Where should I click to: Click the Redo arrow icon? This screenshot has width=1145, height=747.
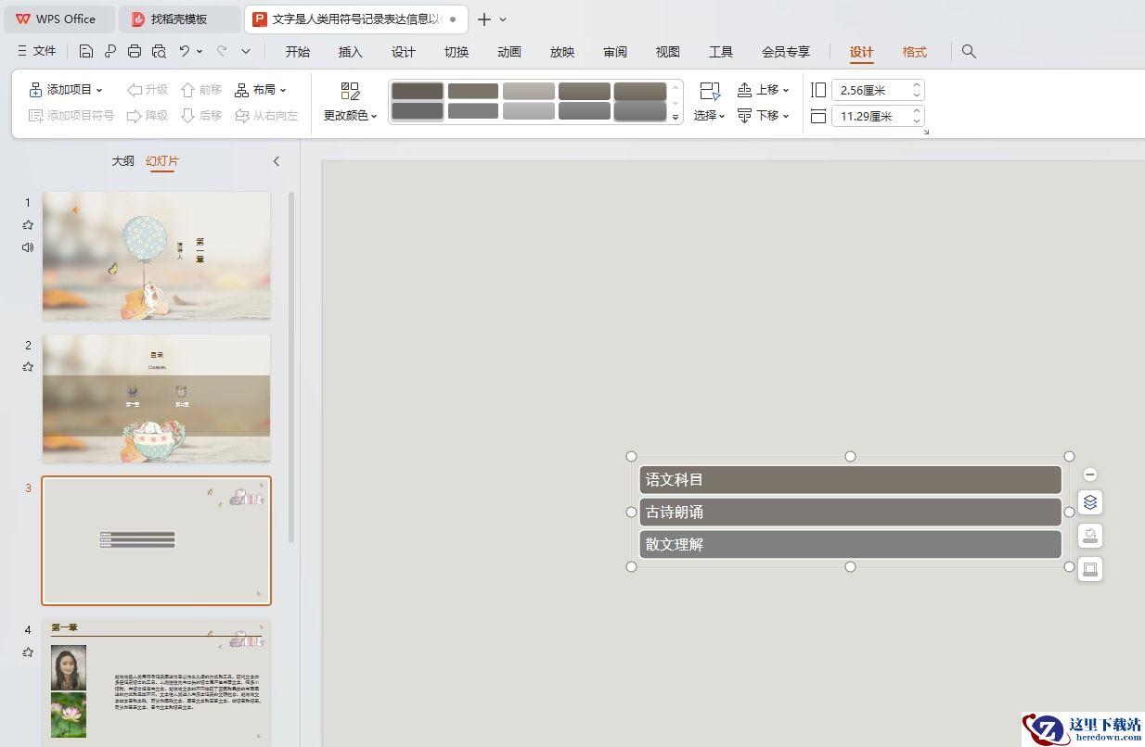tap(222, 51)
